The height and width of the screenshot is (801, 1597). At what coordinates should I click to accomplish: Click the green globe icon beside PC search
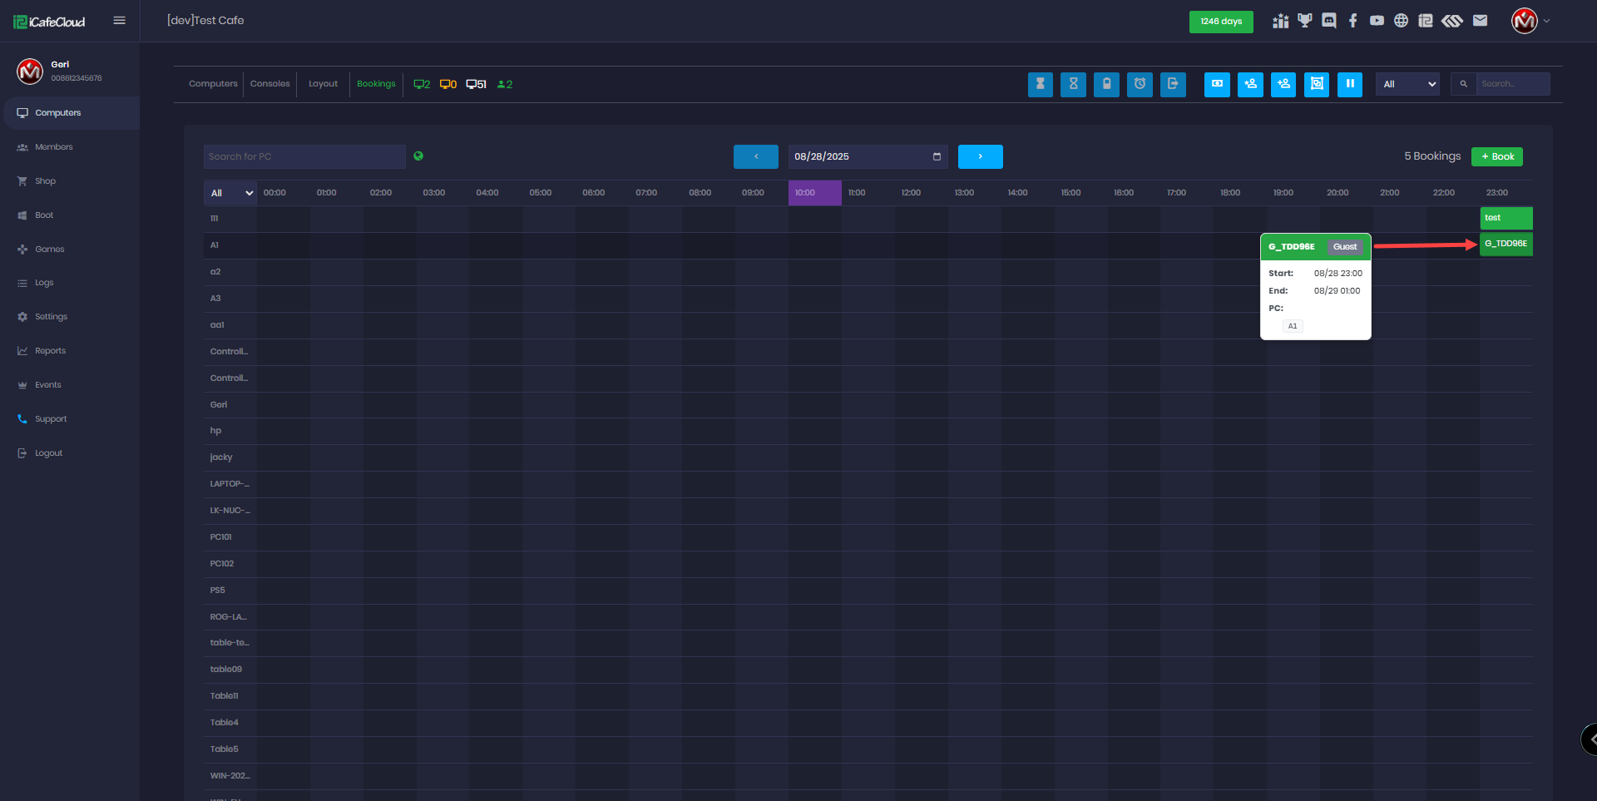(x=418, y=156)
